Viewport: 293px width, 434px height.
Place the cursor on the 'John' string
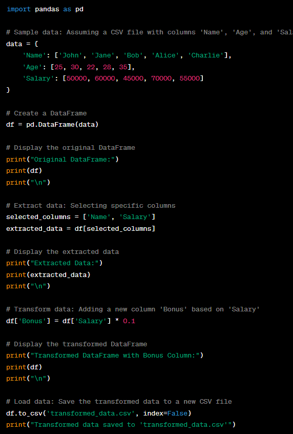pyautogui.click(x=71, y=55)
